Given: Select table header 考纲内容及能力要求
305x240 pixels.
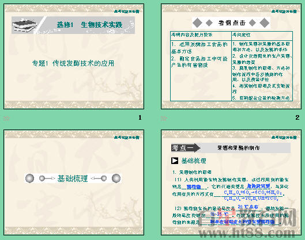Looking at the screenshot, I should (191, 35).
